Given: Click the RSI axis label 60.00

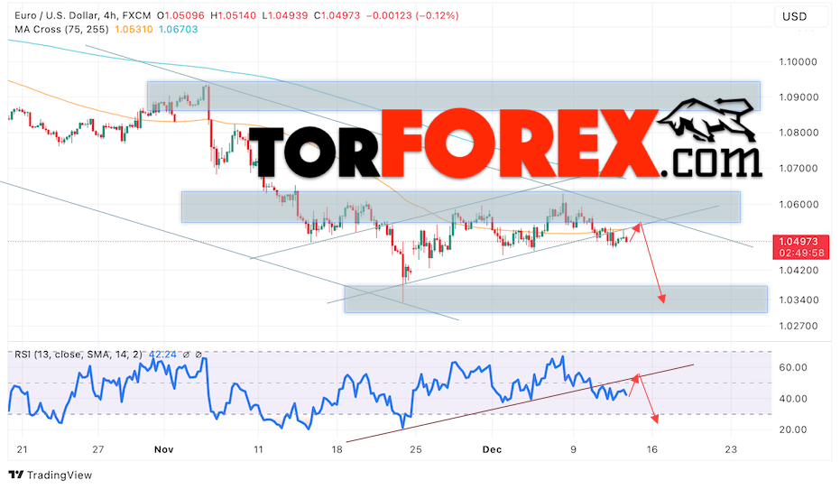Looking at the screenshot, I should tap(793, 367).
